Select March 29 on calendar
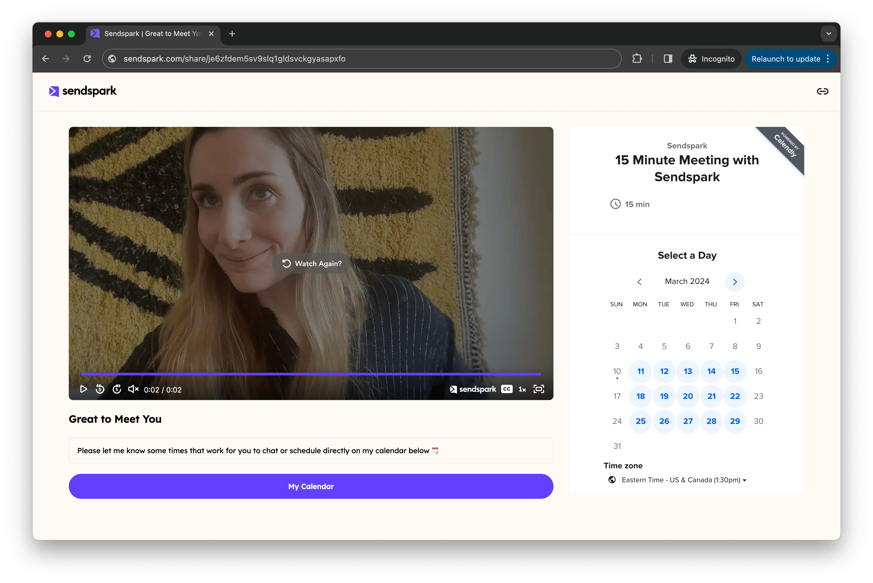The width and height of the screenshot is (873, 583). tap(735, 421)
